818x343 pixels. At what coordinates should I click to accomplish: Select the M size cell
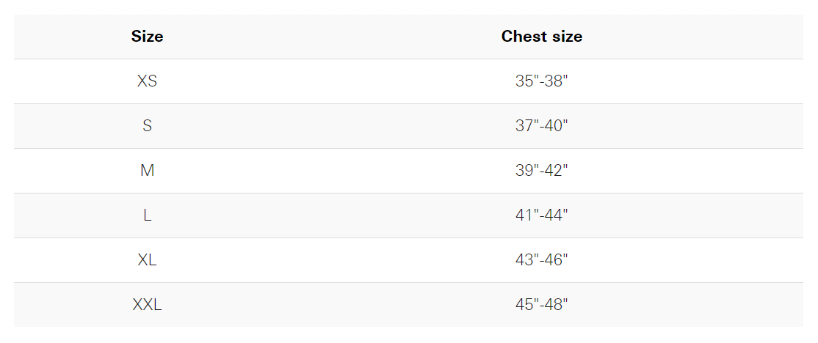tap(147, 171)
